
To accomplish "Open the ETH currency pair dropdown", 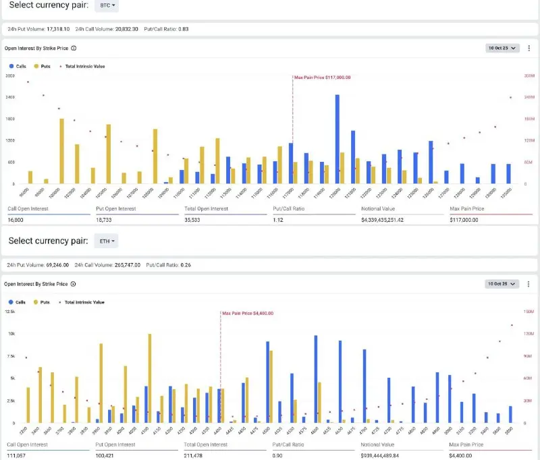I will coord(107,241).
